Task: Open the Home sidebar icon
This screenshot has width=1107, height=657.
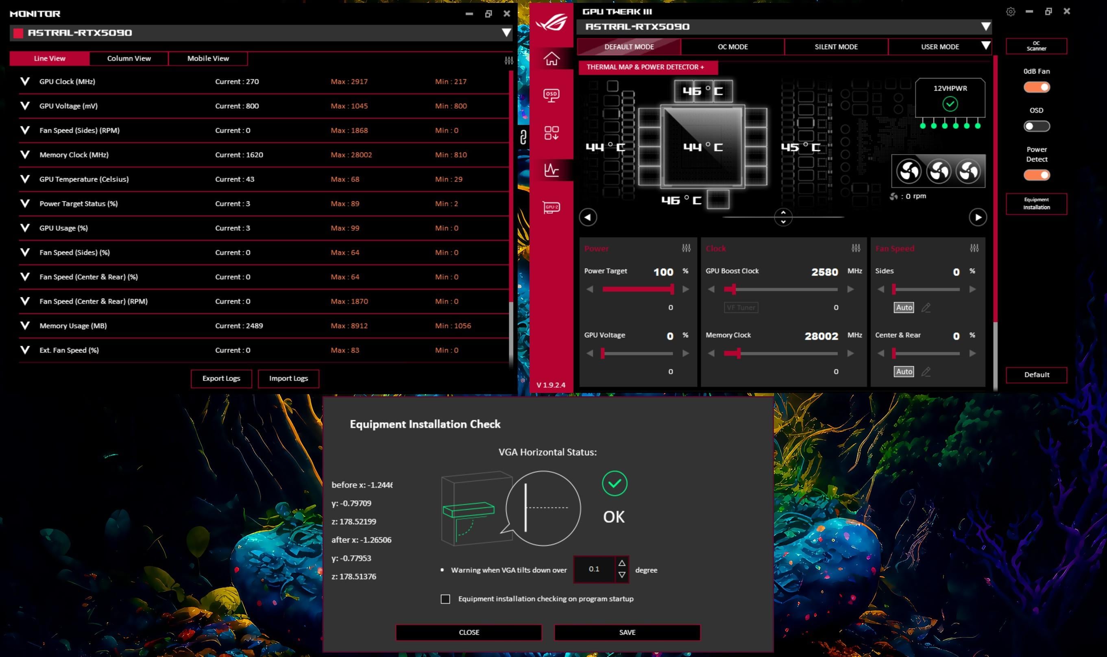Action: click(551, 58)
